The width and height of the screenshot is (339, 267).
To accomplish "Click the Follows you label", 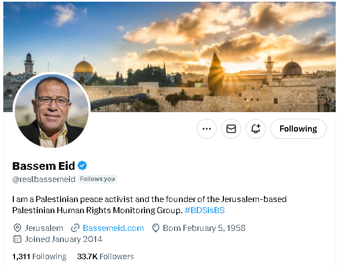I will [x=97, y=179].
